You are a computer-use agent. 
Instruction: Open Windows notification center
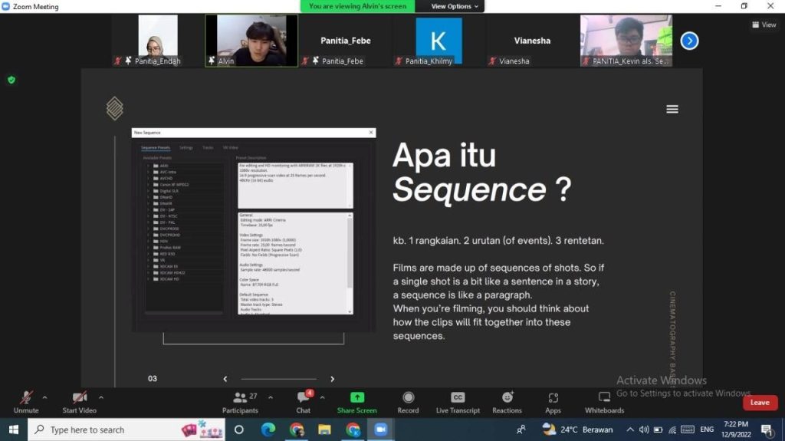(x=767, y=429)
